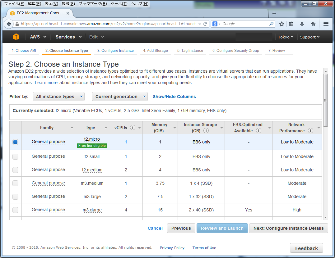Click the Learn more link
This screenshot has height=258, width=335.
(x=46, y=83)
